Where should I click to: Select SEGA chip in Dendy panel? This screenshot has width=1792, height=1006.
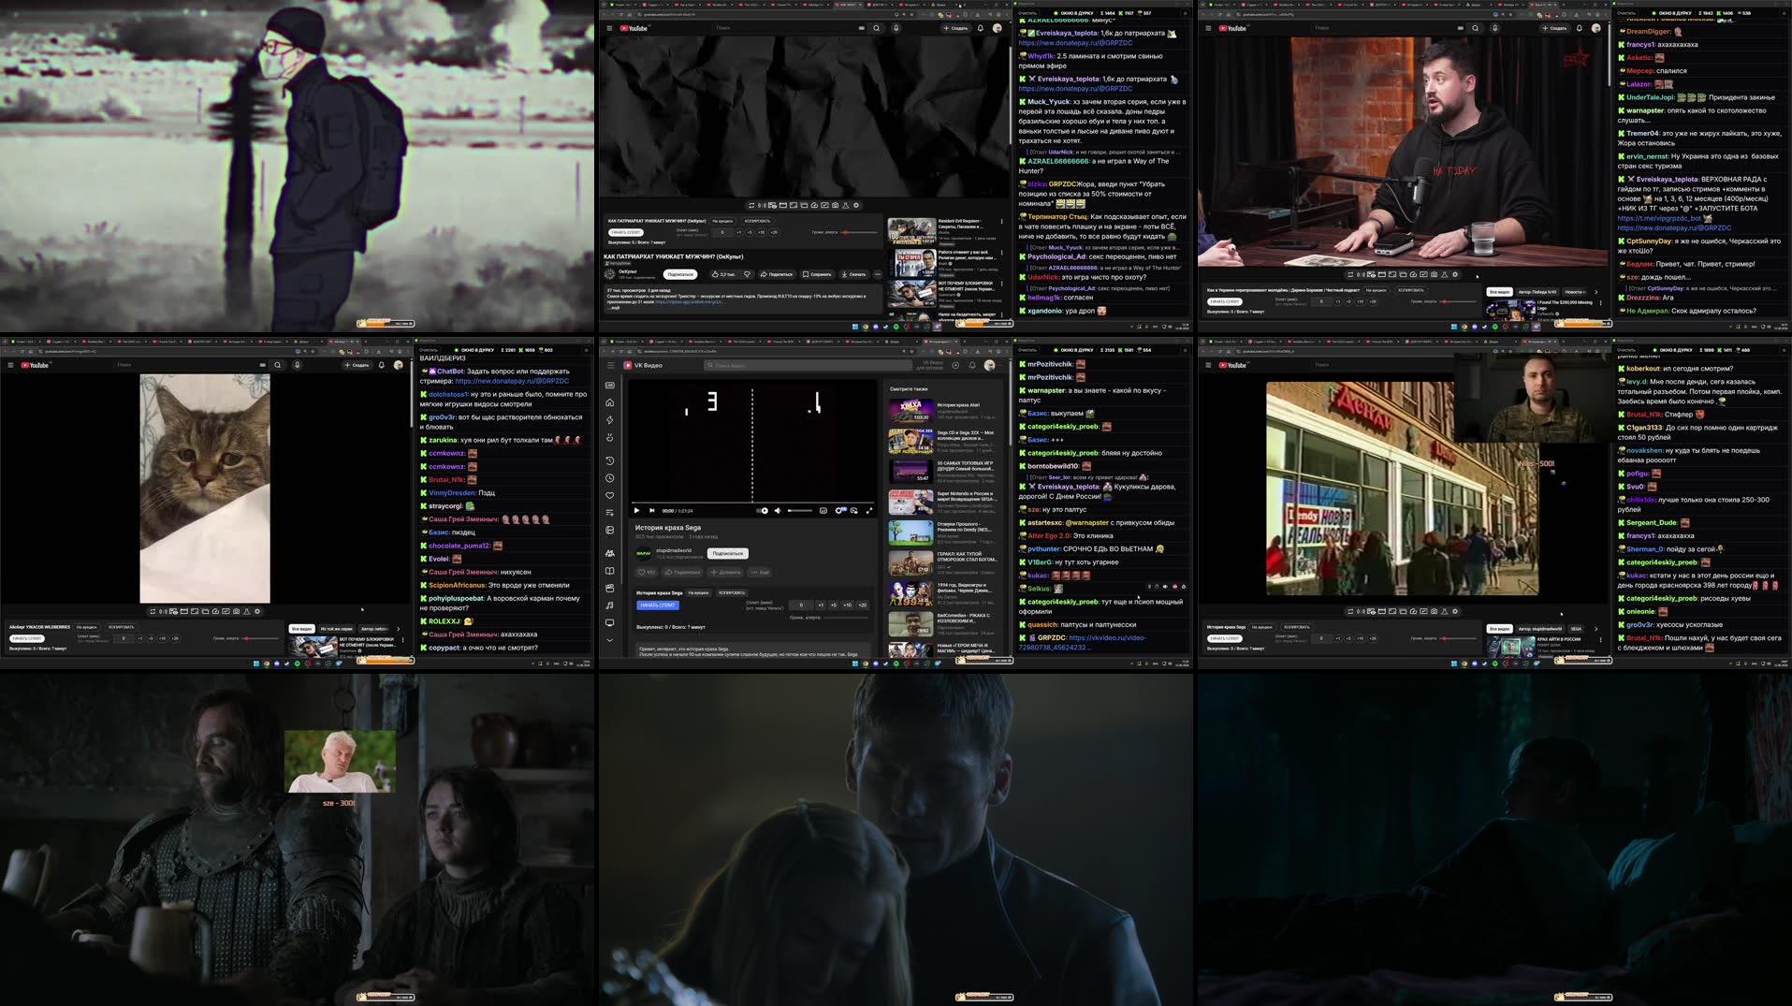tap(1576, 629)
